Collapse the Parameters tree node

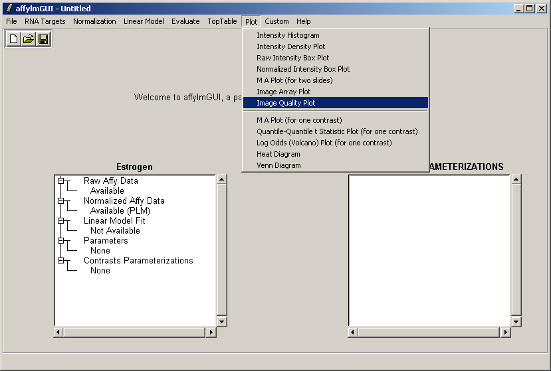[61, 240]
